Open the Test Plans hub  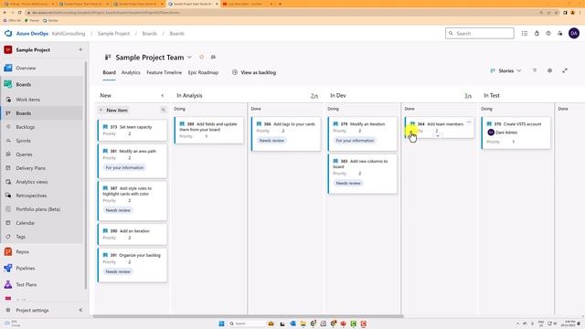coord(27,284)
